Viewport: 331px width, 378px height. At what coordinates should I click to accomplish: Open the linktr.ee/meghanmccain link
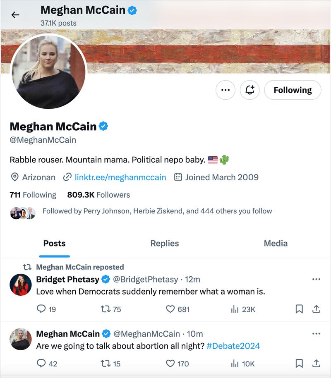point(120,177)
